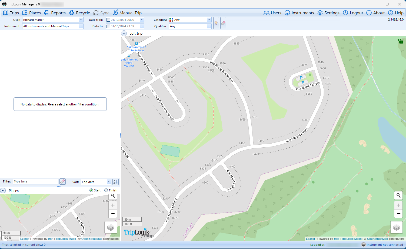Click the light bulb filter icon
406x249 pixels.
[x=216, y=23]
